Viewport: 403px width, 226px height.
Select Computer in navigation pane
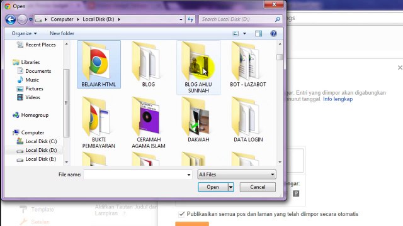[x=28, y=132]
